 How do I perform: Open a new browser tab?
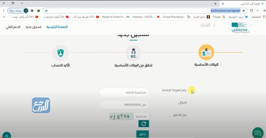pos(215,4)
